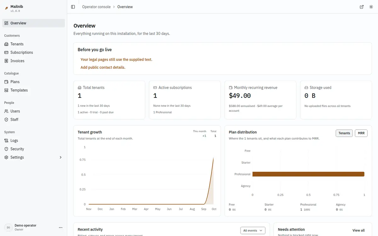Click the Staff shield icon in sidebar
The height and width of the screenshot is (236, 378).
pos(6,120)
